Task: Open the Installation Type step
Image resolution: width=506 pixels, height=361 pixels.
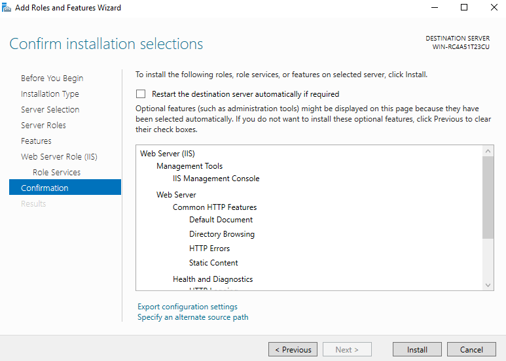Action: pyautogui.click(x=50, y=94)
